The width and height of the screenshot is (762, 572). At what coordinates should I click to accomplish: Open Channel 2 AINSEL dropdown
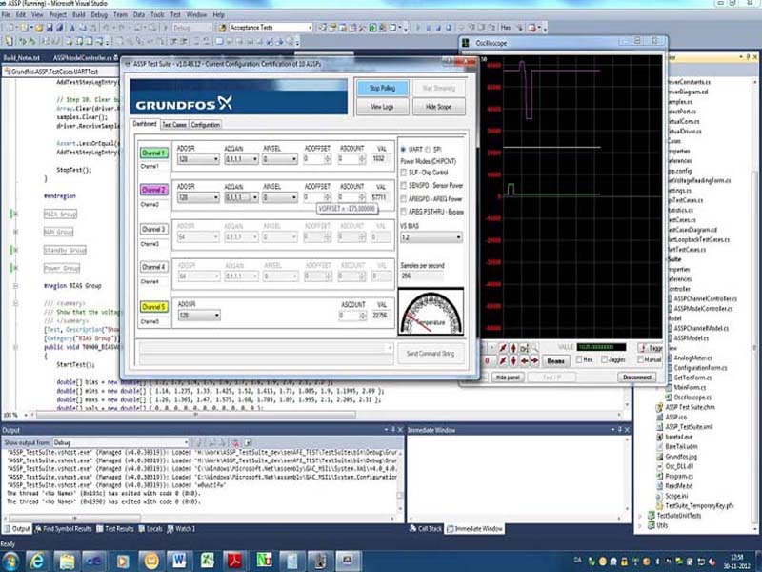click(x=280, y=197)
